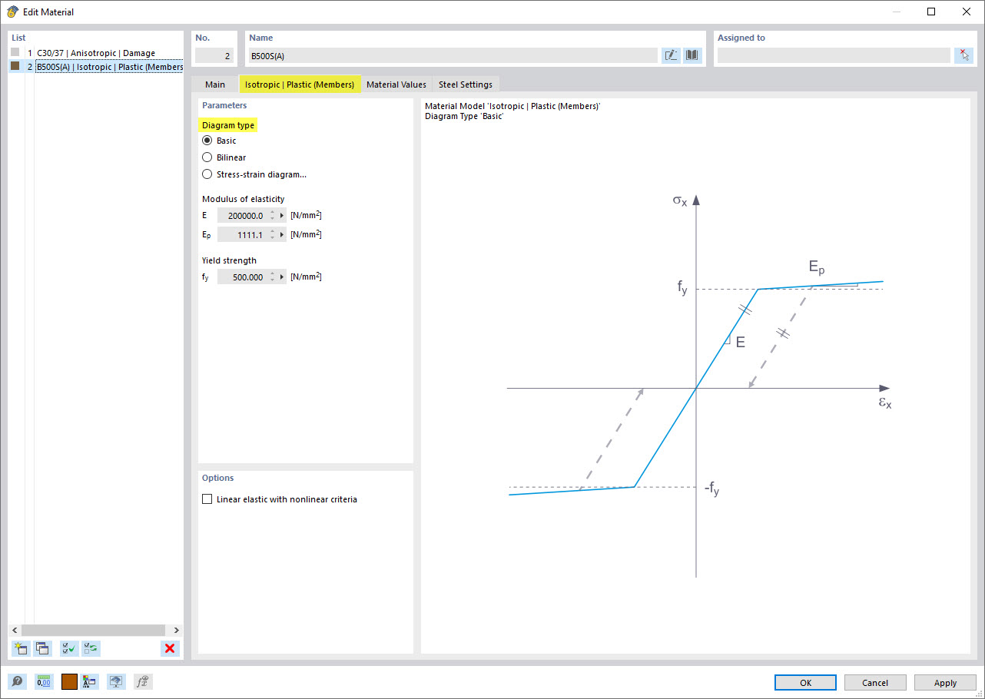Open the E modulus value dropdown arrow

(x=281, y=215)
